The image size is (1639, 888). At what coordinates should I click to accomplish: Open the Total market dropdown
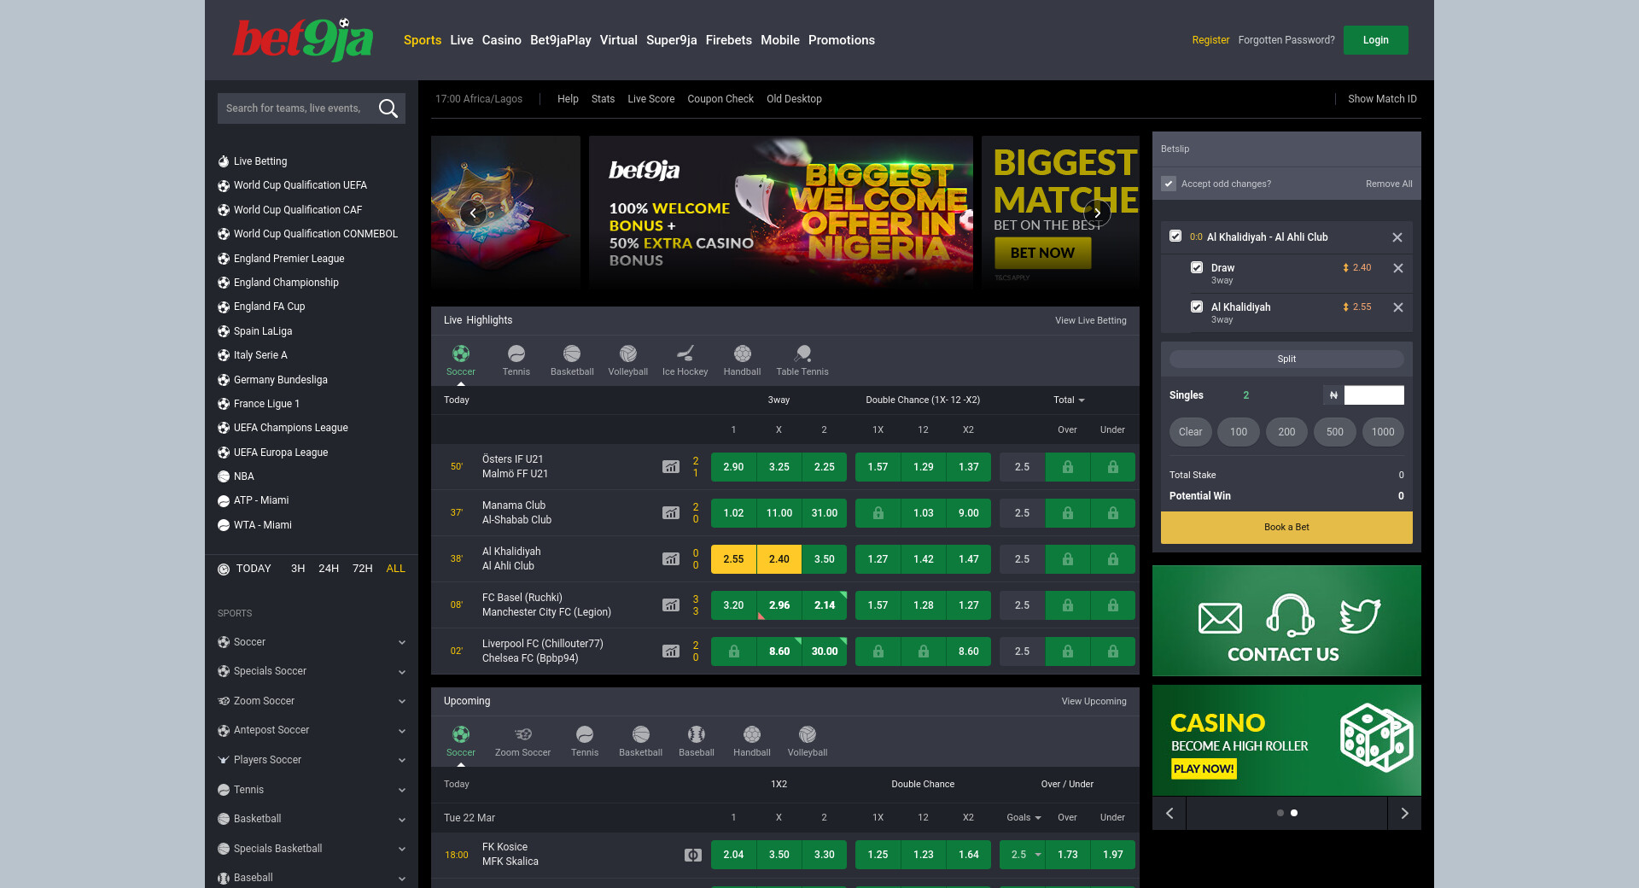[1068, 400]
